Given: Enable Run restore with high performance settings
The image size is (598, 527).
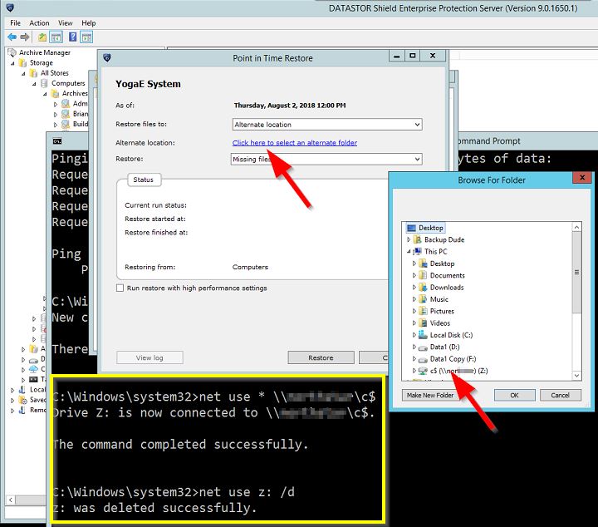Looking at the screenshot, I should (x=120, y=288).
